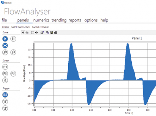
Task: Switch to the CURVE TRIGGER tab
Action: (x=41, y=27)
